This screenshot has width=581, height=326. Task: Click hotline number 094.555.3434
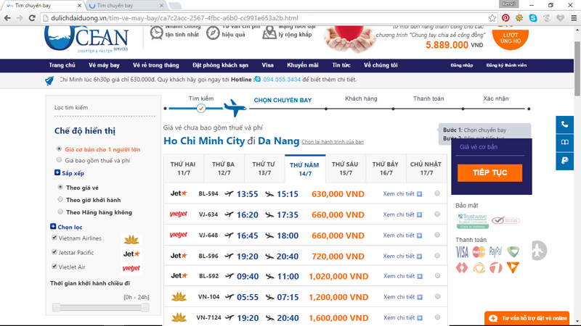click(282, 80)
